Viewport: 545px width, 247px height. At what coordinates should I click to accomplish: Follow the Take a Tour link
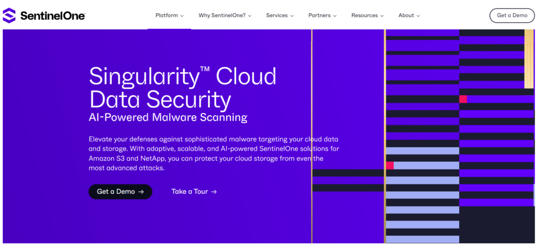[189, 192]
